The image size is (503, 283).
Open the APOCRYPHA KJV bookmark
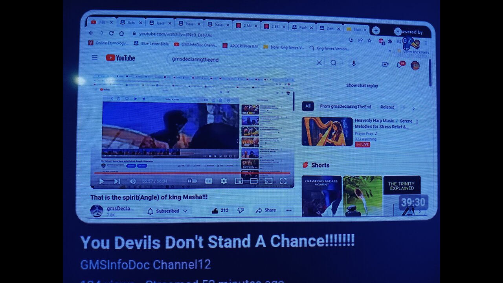coord(240,46)
